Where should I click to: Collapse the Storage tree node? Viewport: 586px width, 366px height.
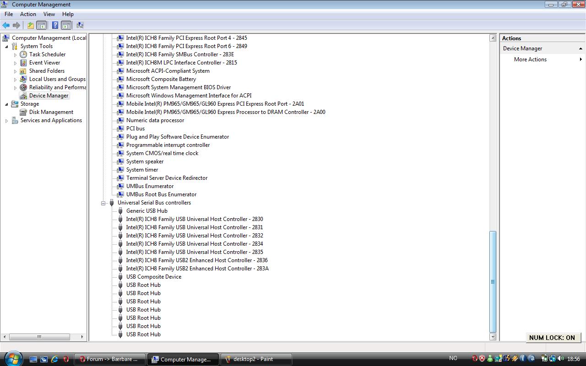point(6,104)
